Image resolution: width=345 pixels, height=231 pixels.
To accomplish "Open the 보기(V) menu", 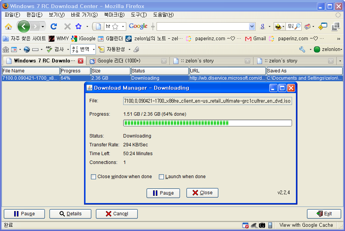I will click(x=56, y=15).
